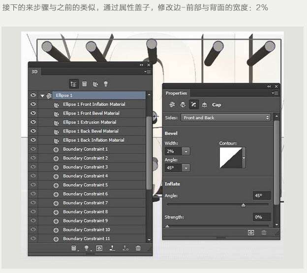Click the Properties panel scrollbar thumb
The image size is (307, 273).
click(x=276, y=163)
